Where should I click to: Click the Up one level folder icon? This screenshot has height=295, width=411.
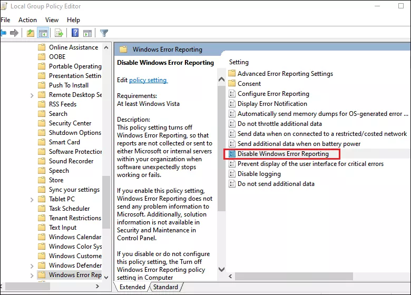click(x=31, y=33)
